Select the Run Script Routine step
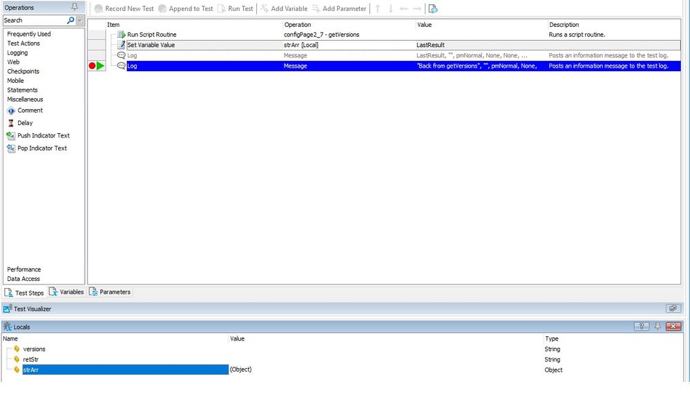 (x=151, y=35)
